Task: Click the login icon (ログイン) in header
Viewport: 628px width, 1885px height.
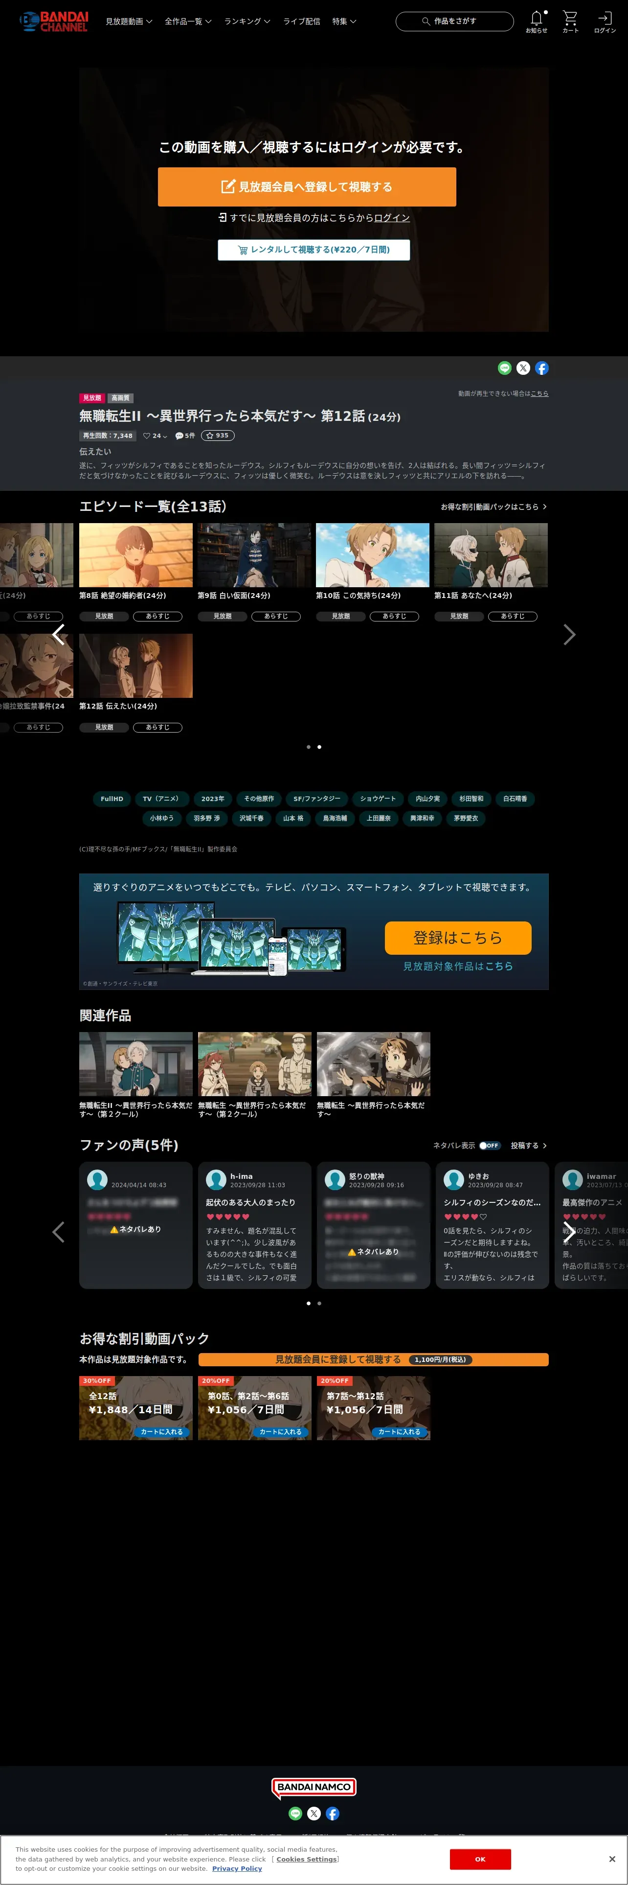Action: (x=605, y=21)
